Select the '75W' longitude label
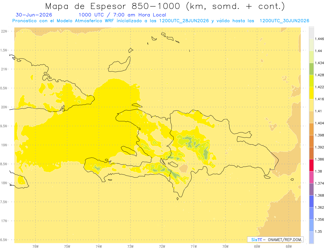 pyautogui.click(x=67, y=246)
